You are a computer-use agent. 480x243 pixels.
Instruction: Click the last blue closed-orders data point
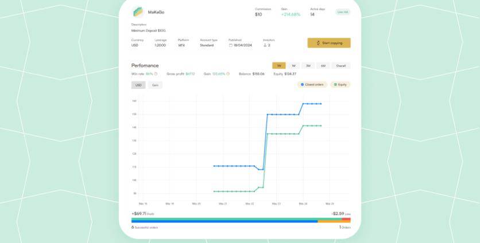coord(320,104)
